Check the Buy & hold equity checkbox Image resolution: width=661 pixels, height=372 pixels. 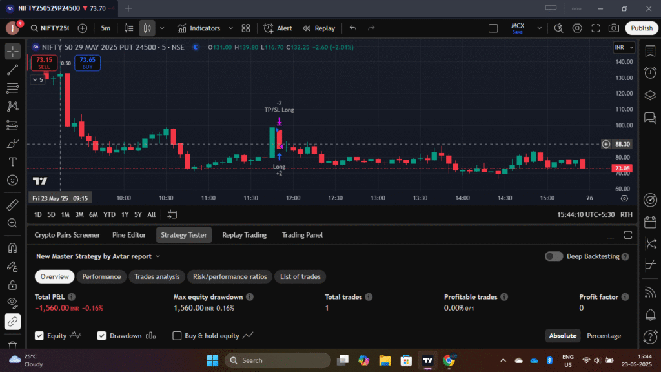click(x=177, y=336)
